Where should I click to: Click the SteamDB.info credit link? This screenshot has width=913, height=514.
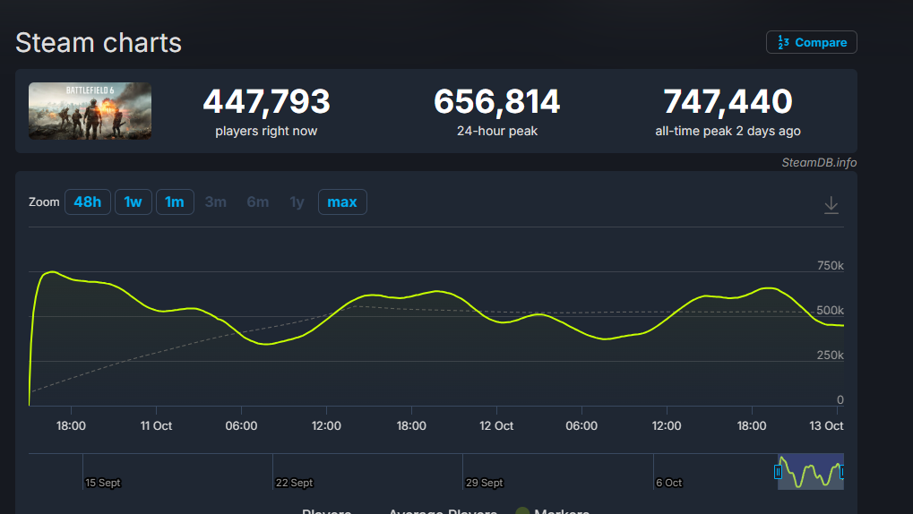[819, 162]
